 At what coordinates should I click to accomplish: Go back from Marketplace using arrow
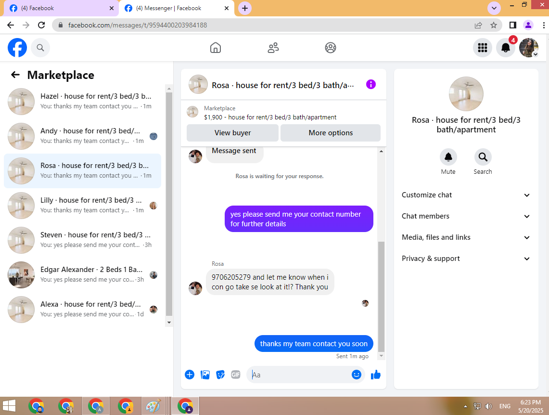click(15, 75)
